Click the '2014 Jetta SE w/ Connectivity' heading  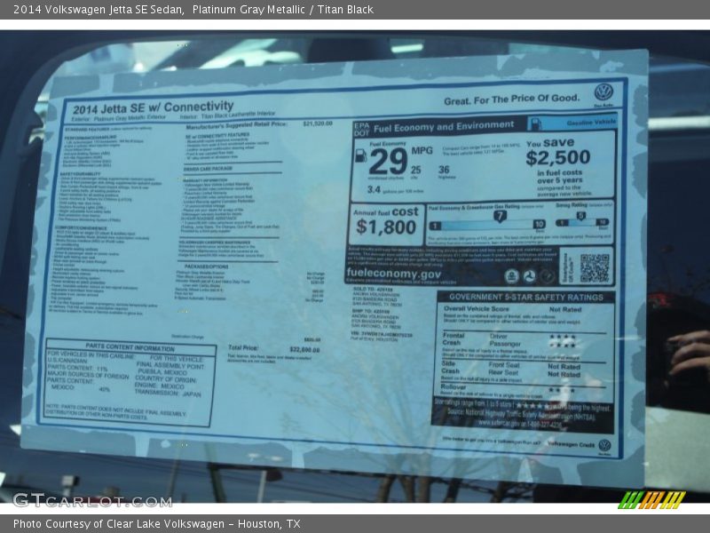[153, 107]
